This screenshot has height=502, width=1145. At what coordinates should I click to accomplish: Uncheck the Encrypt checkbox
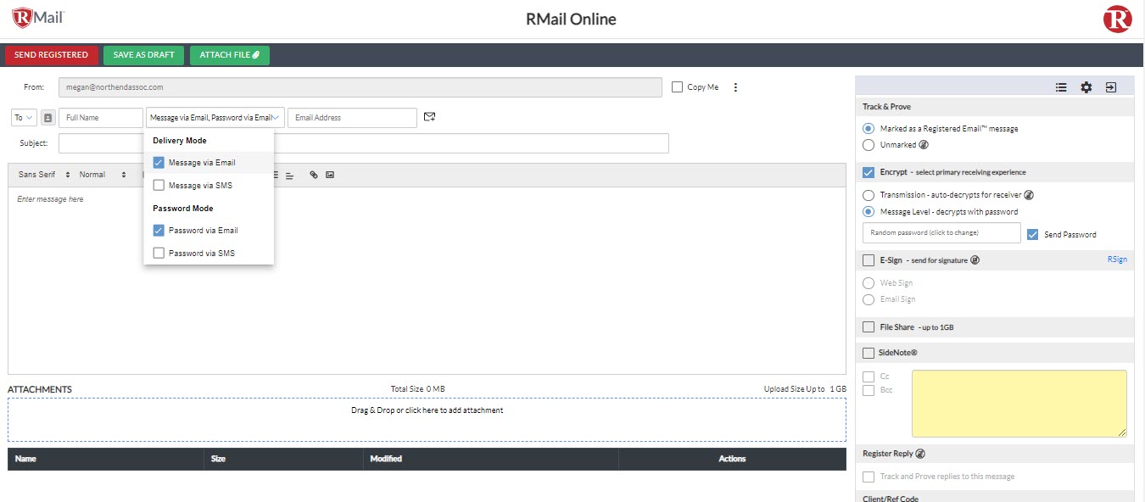869,172
